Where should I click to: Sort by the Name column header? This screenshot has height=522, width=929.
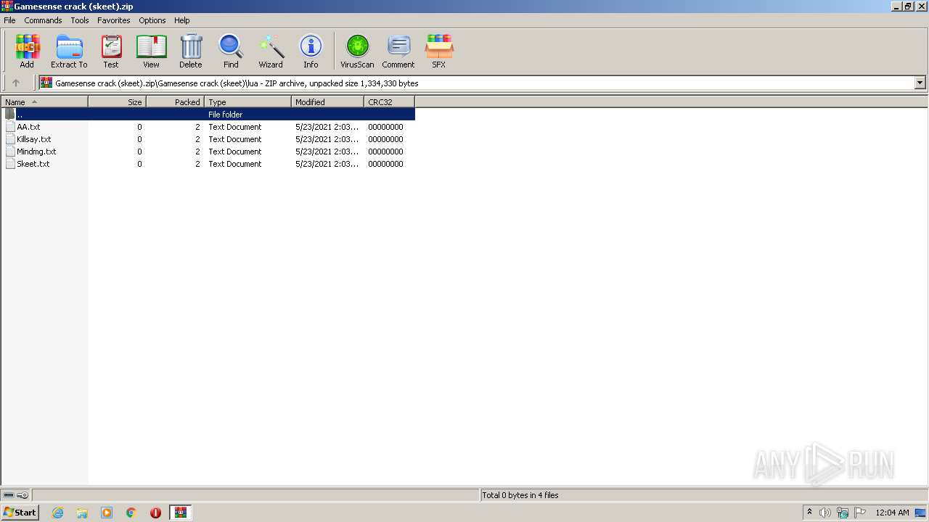click(45, 102)
